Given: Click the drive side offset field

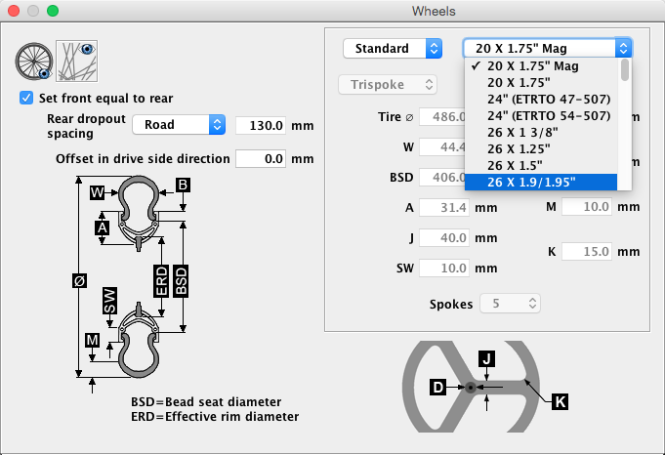Looking at the screenshot, I should (x=262, y=158).
